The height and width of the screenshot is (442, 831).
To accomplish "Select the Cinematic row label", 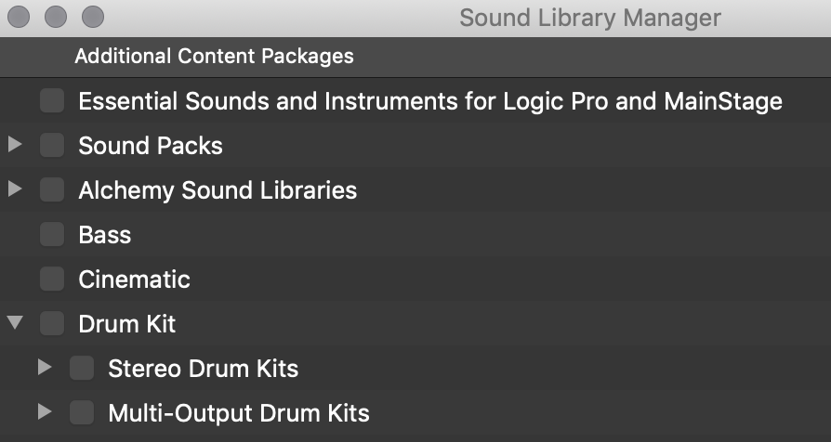I will click(134, 279).
